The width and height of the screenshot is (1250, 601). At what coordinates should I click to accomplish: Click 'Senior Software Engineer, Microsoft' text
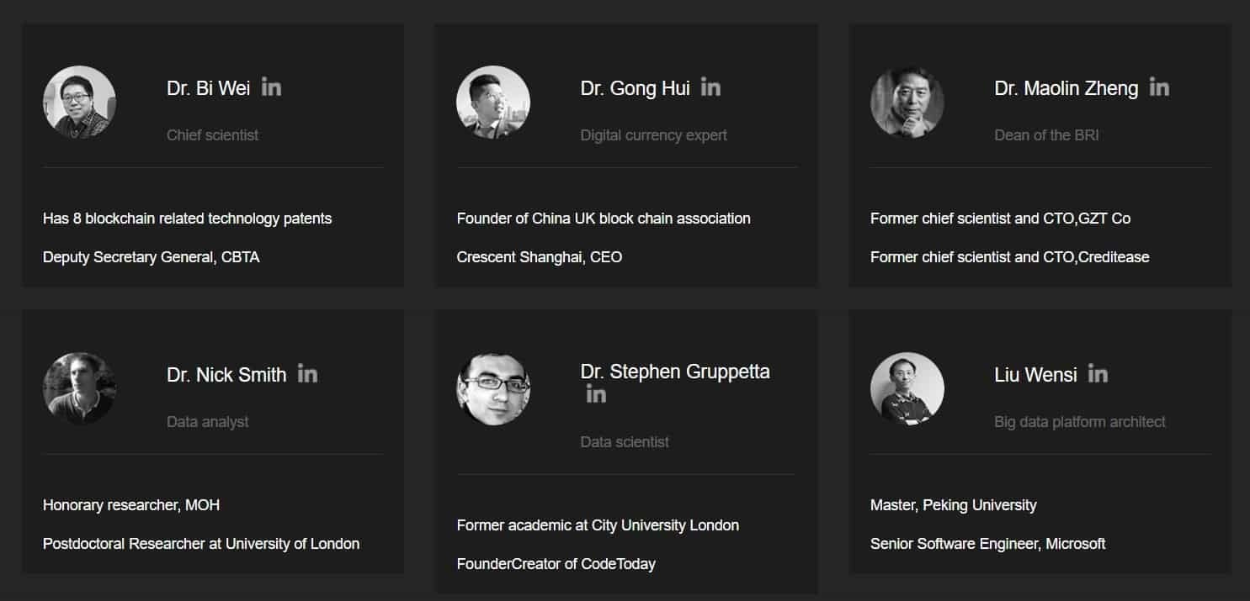coord(987,544)
